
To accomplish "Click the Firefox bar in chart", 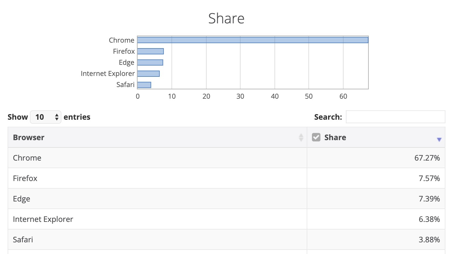I will (150, 51).
